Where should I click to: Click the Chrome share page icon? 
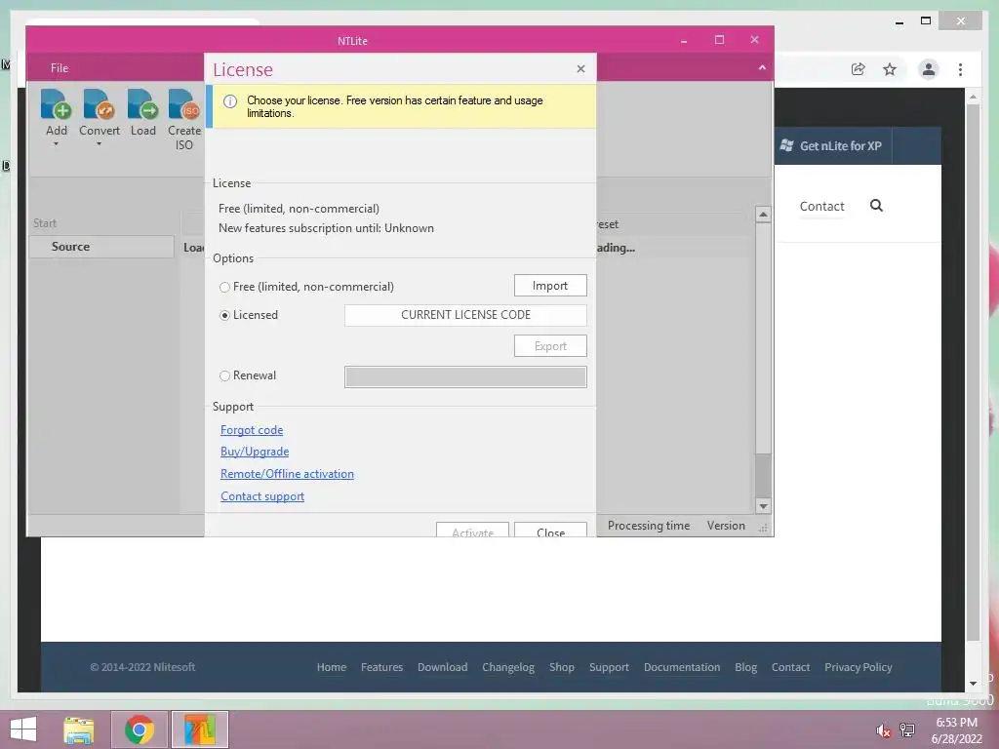(859, 69)
